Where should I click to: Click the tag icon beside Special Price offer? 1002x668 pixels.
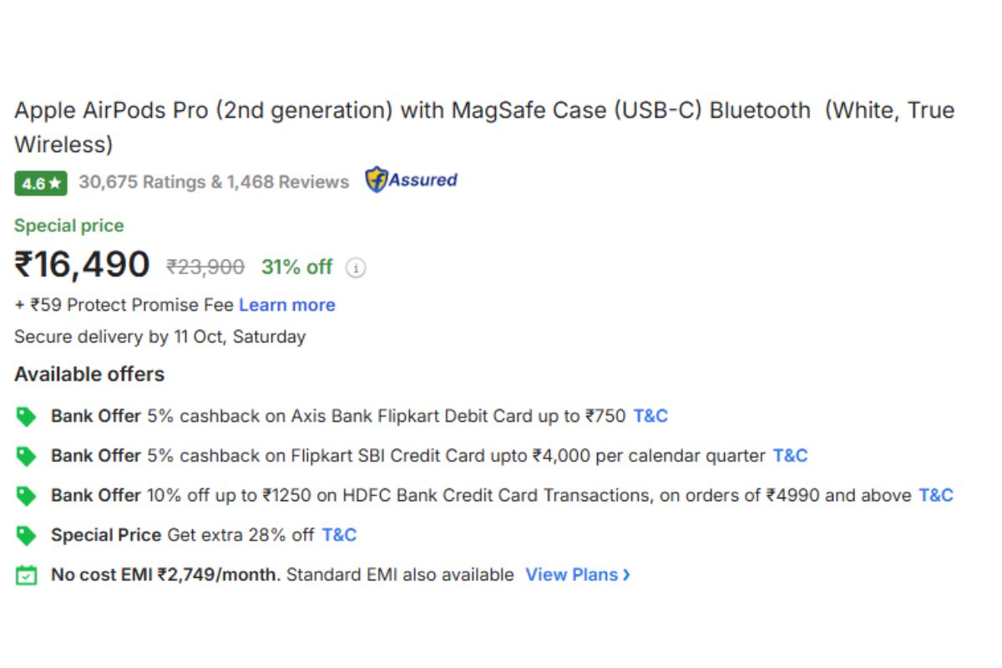(x=27, y=535)
